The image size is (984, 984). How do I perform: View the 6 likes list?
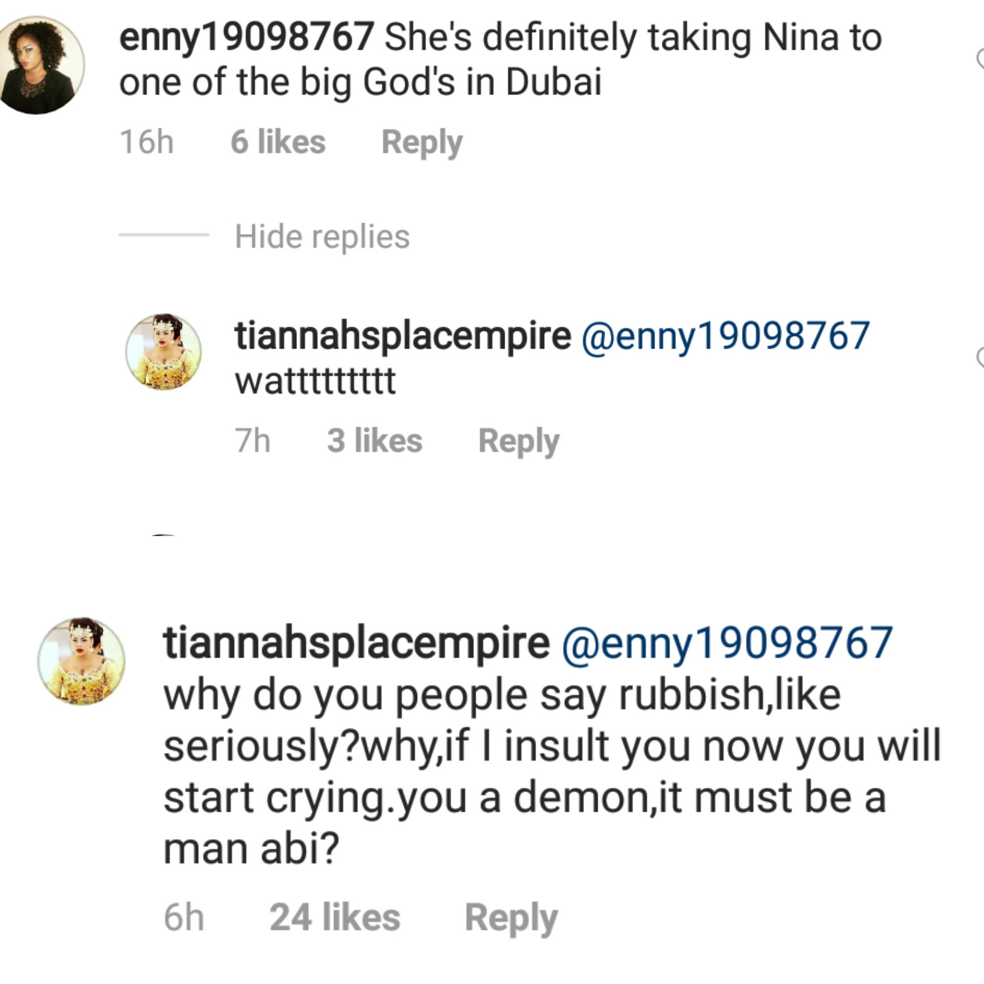pyautogui.click(x=277, y=142)
